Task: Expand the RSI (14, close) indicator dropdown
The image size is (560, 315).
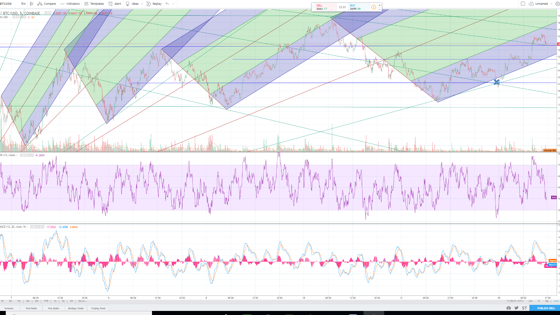Action: click(17, 155)
